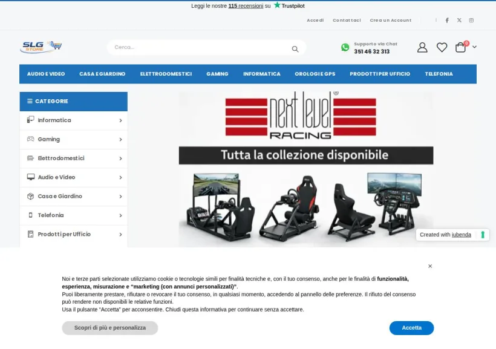This screenshot has height=349, width=496.
Task: Expand Casa e Giardino category chevron
Action: pyautogui.click(x=120, y=197)
